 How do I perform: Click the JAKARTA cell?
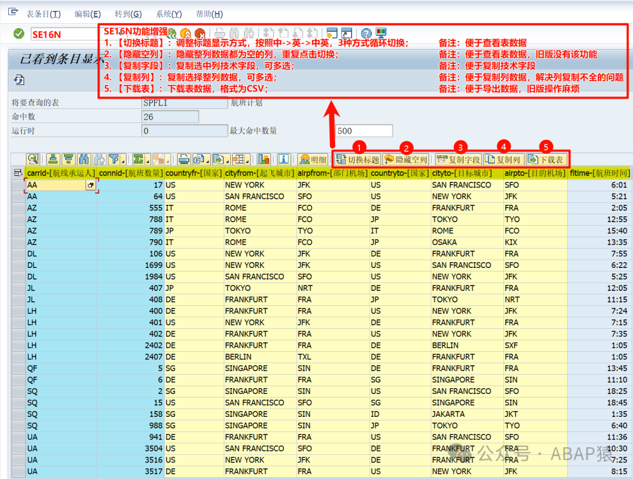click(467, 414)
